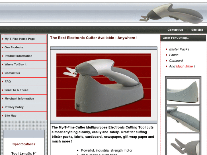Click Site Map in top dark bar
This screenshot has height=155, width=207.
pos(197,30)
